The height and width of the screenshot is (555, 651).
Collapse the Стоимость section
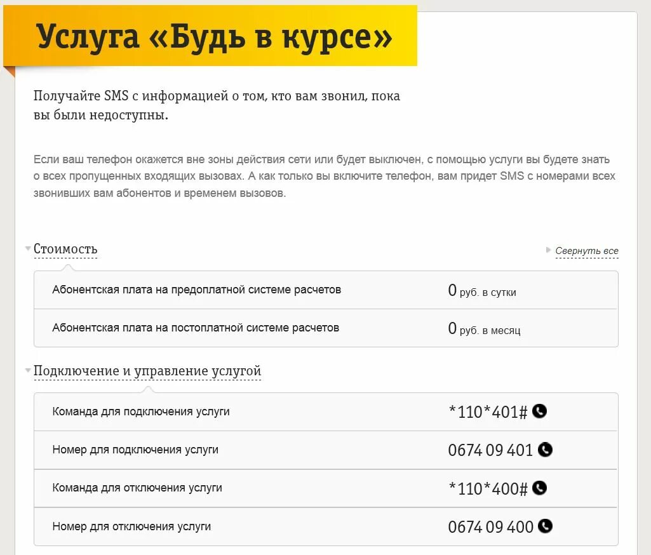[65, 249]
